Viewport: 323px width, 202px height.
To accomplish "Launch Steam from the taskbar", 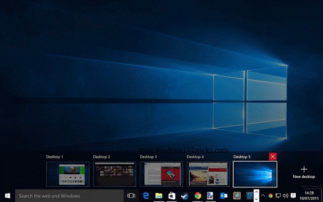I will pyautogui.click(x=185, y=195).
